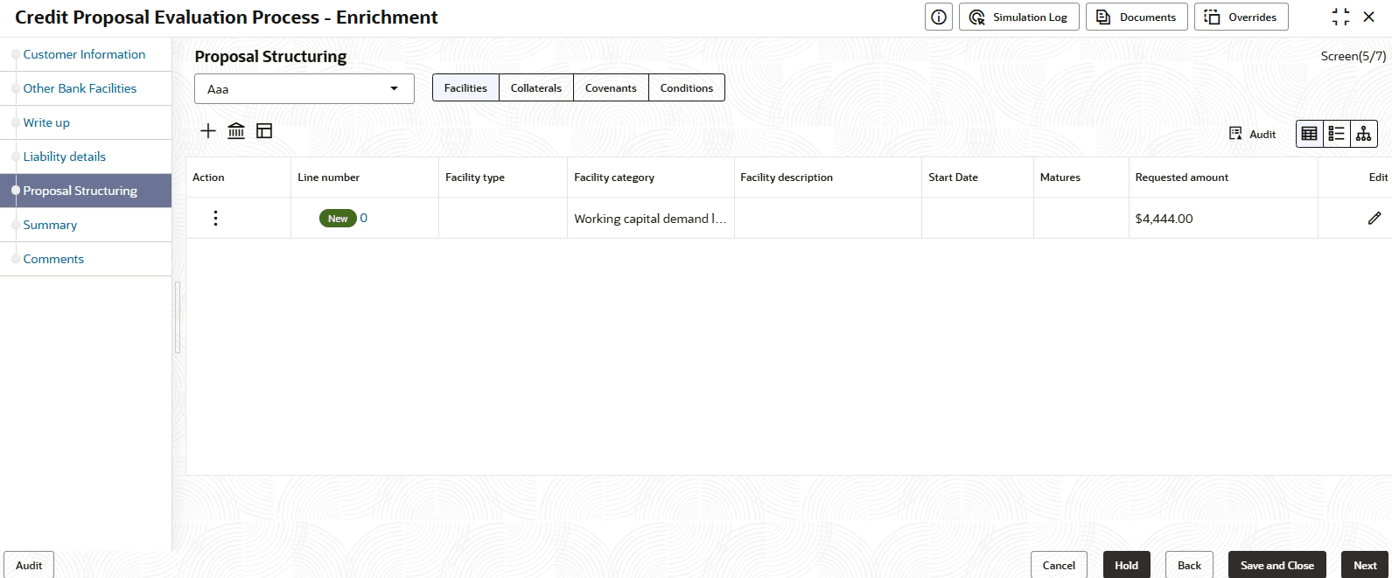
Task: Switch to the Facilities tab
Action: click(465, 87)
